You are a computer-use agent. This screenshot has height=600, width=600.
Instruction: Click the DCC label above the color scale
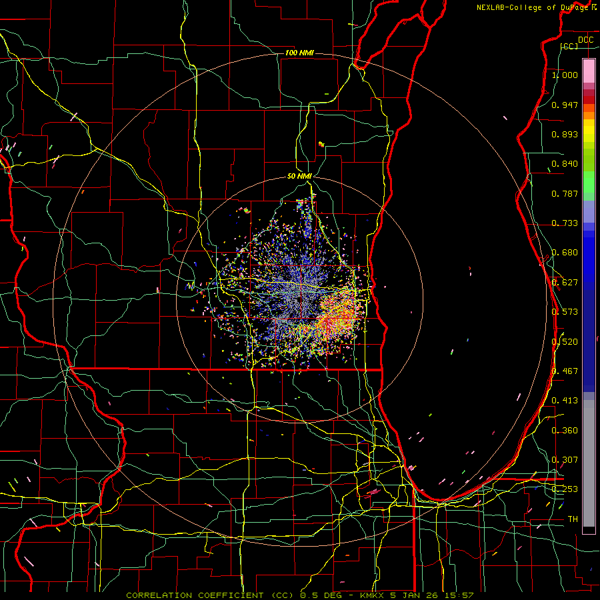tap(585, 40)
